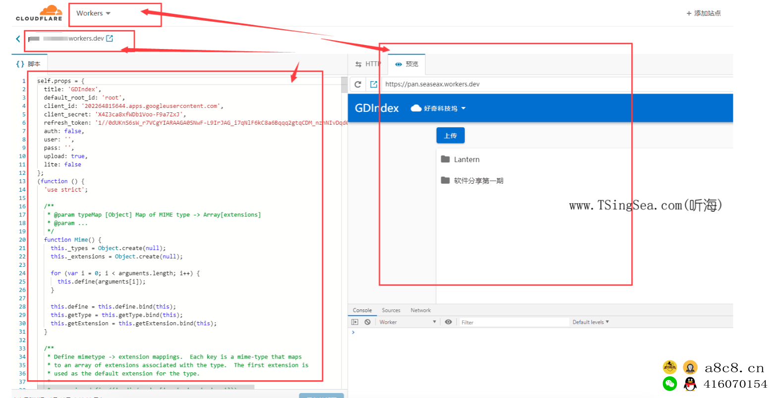Click the 'function Mime() {' line
774x398 pixels.
point(72,240)
